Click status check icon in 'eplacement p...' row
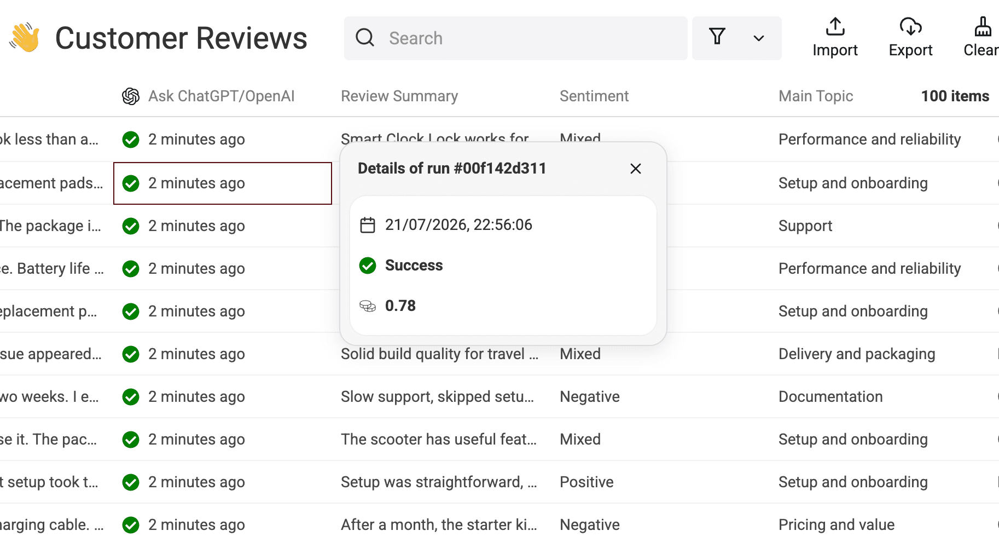 [x=131, y=312]
